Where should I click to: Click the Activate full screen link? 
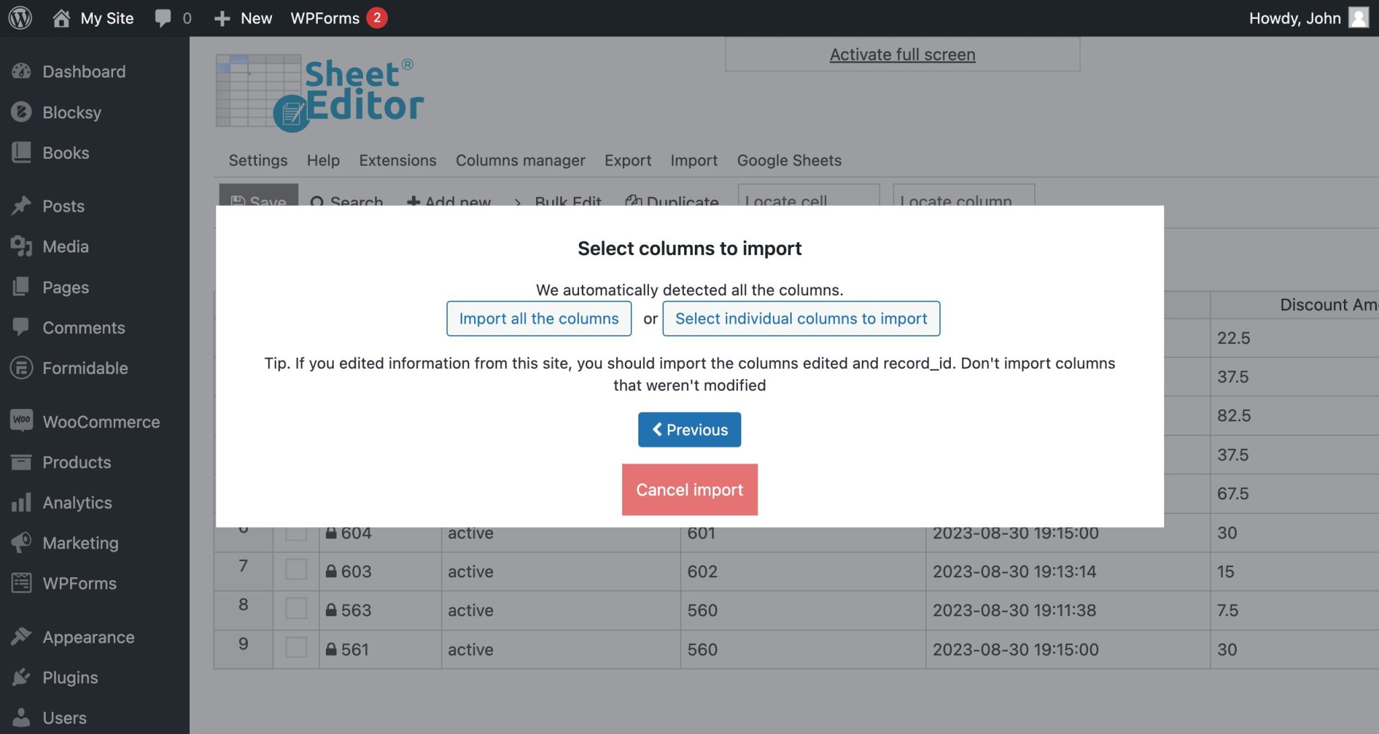[x=902, y=54]
